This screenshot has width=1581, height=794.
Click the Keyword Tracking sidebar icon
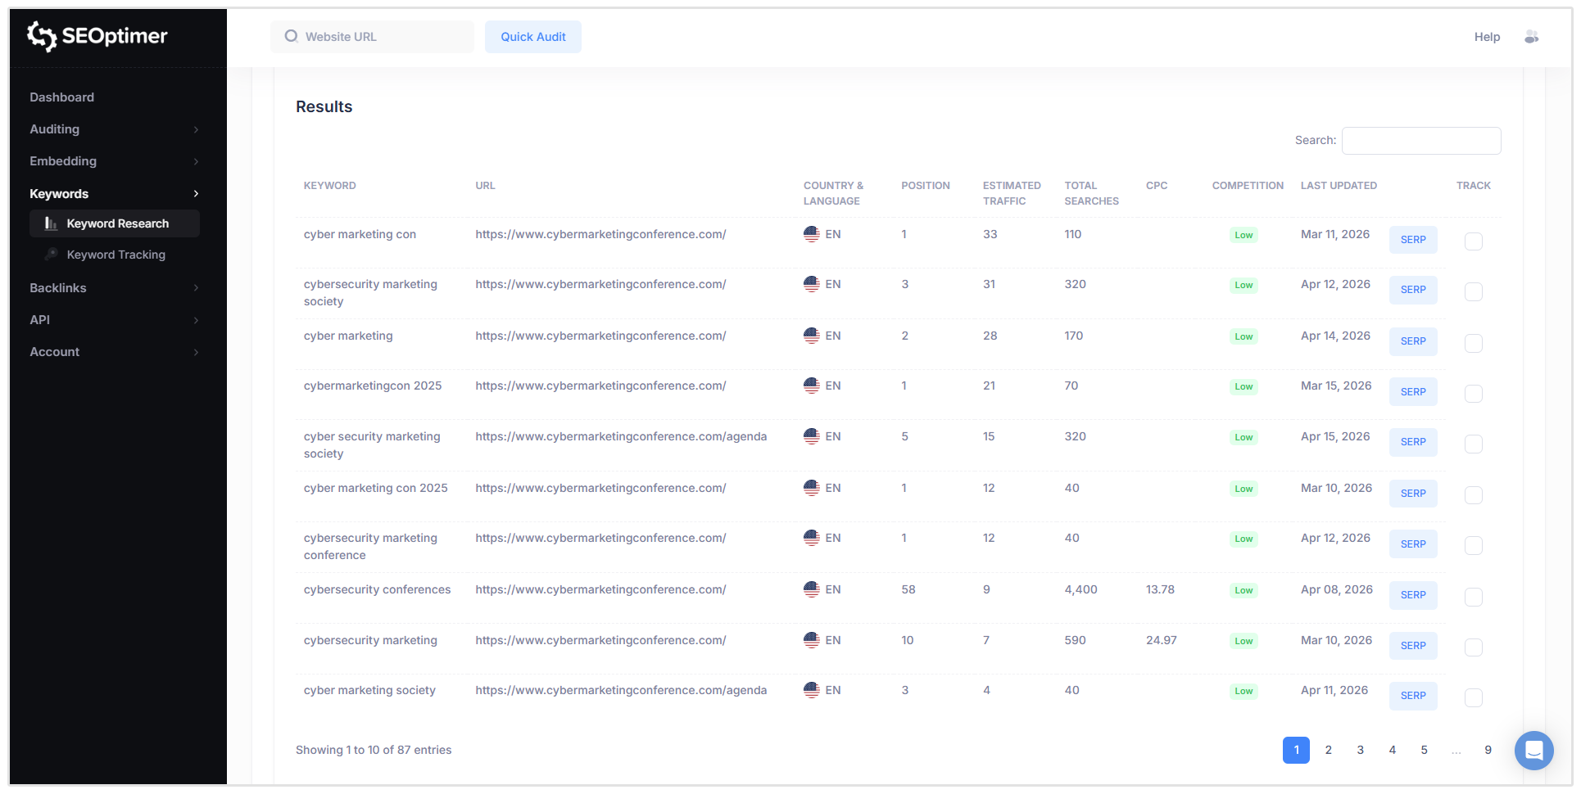pos(51,255)
